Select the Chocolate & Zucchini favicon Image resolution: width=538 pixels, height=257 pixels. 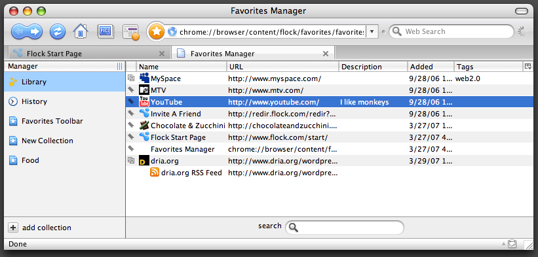click(144, 126)
